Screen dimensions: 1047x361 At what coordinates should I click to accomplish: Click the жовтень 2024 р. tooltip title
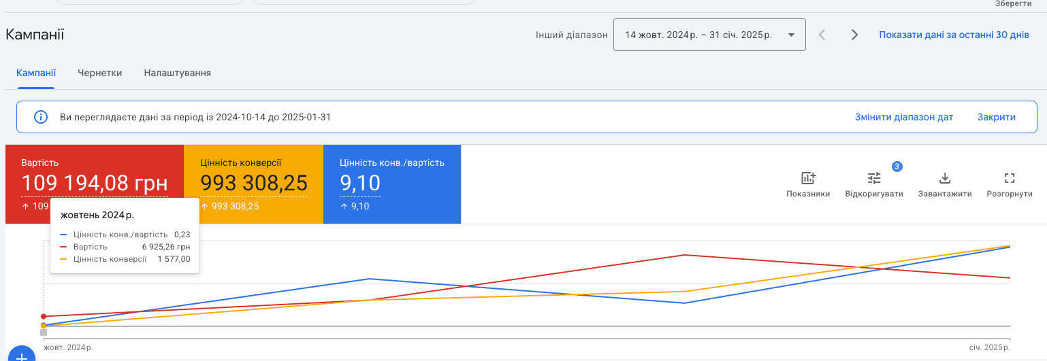(x=97, y=216)
